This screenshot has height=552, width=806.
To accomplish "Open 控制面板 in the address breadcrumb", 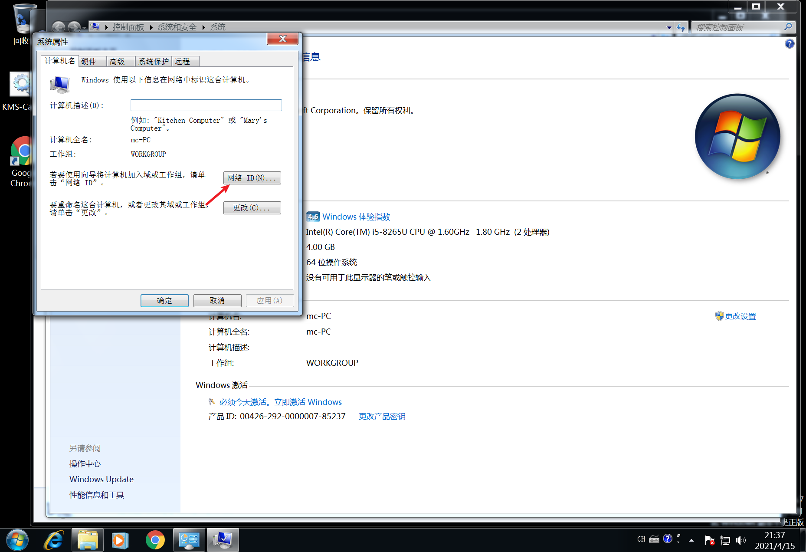I will pyautogui.click(x=128, y=27).
